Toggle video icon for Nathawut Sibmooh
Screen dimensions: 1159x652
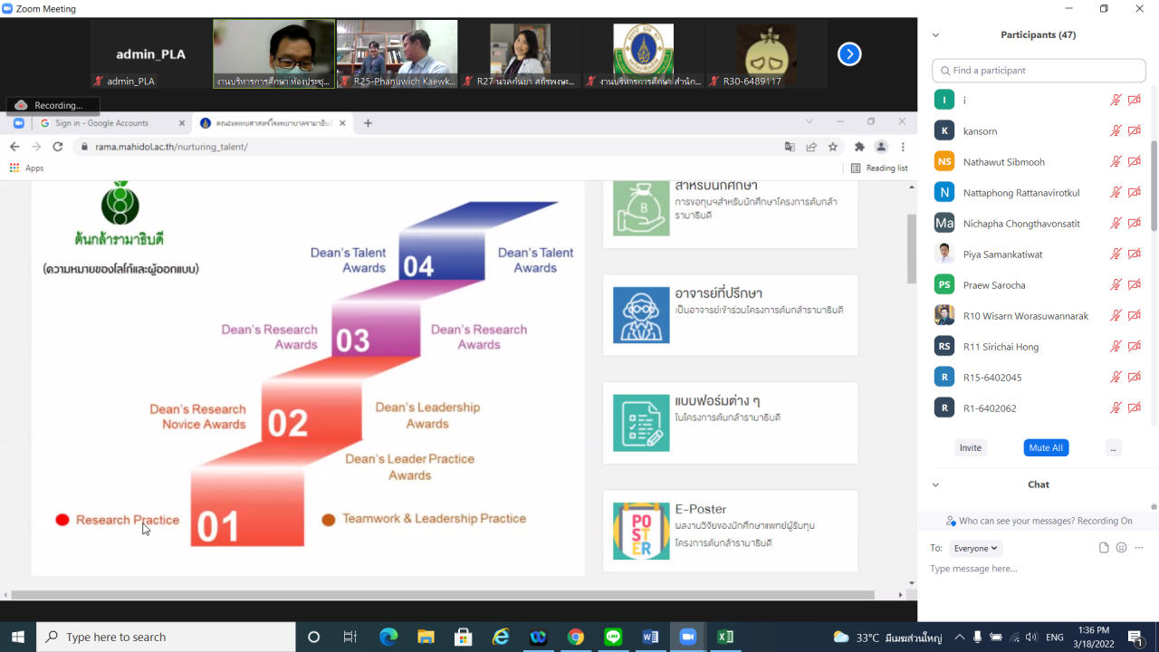1134,162
